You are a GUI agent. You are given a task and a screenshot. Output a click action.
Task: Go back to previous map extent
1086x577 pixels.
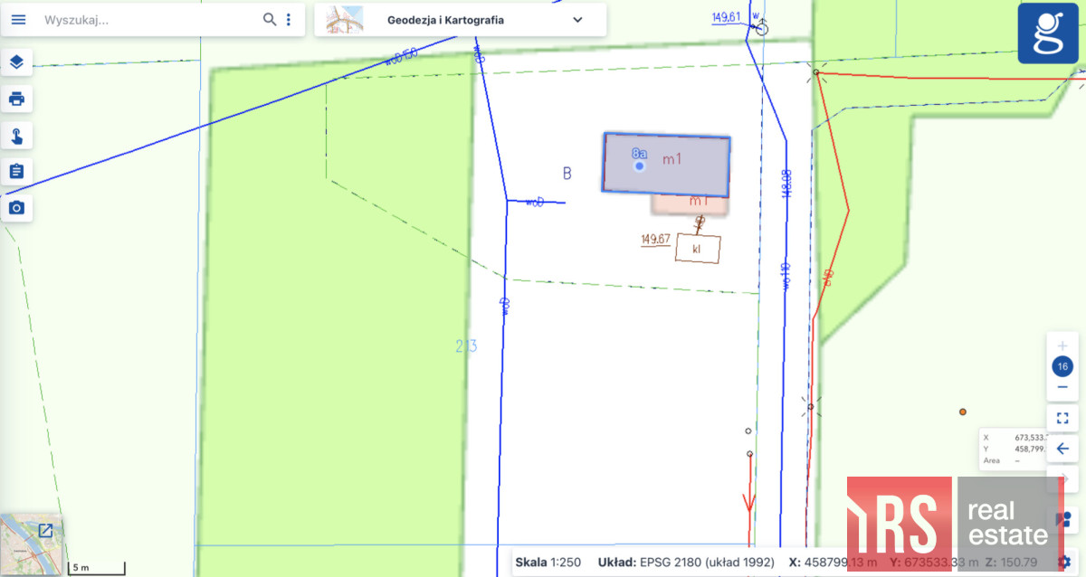tap(1062, 448)
